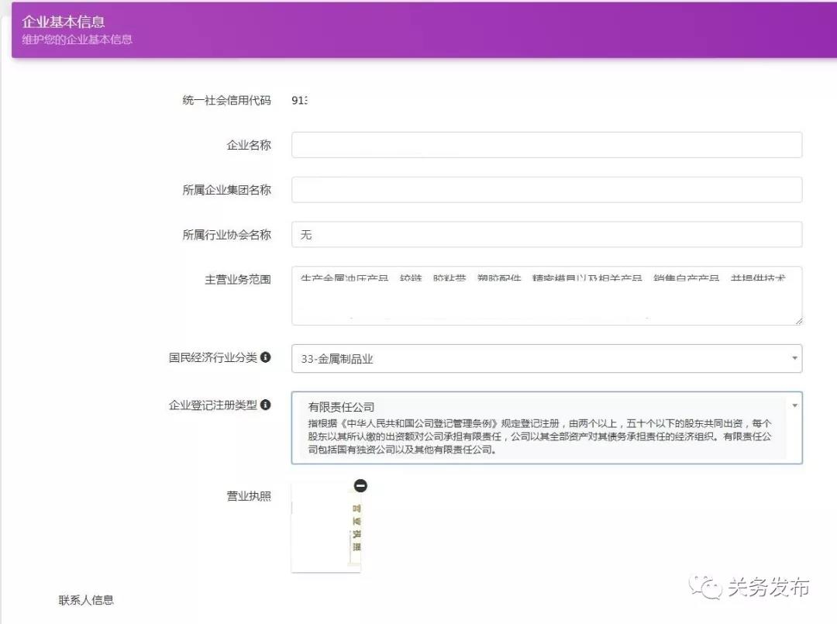Click info icon beside 国民经济行业分类 label
The height and width of the screenshot is (624, 837).
(x=266, y=357)
